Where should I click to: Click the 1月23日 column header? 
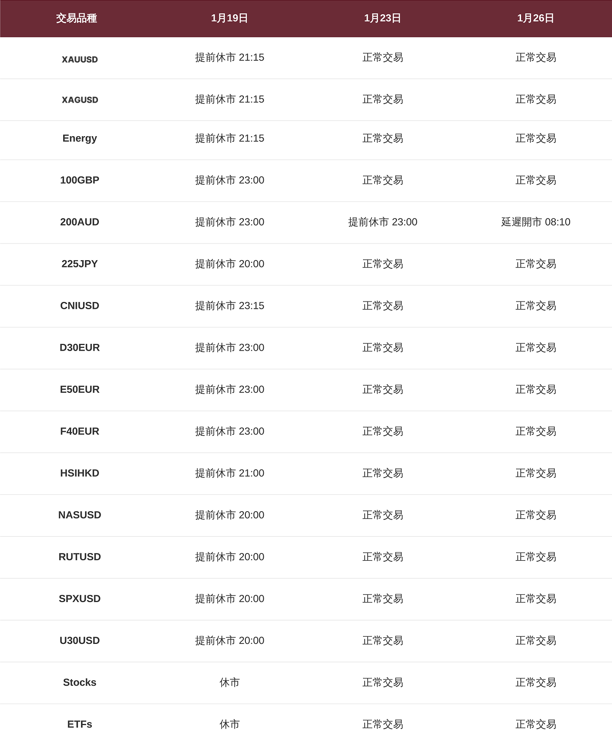click(382, 18)
